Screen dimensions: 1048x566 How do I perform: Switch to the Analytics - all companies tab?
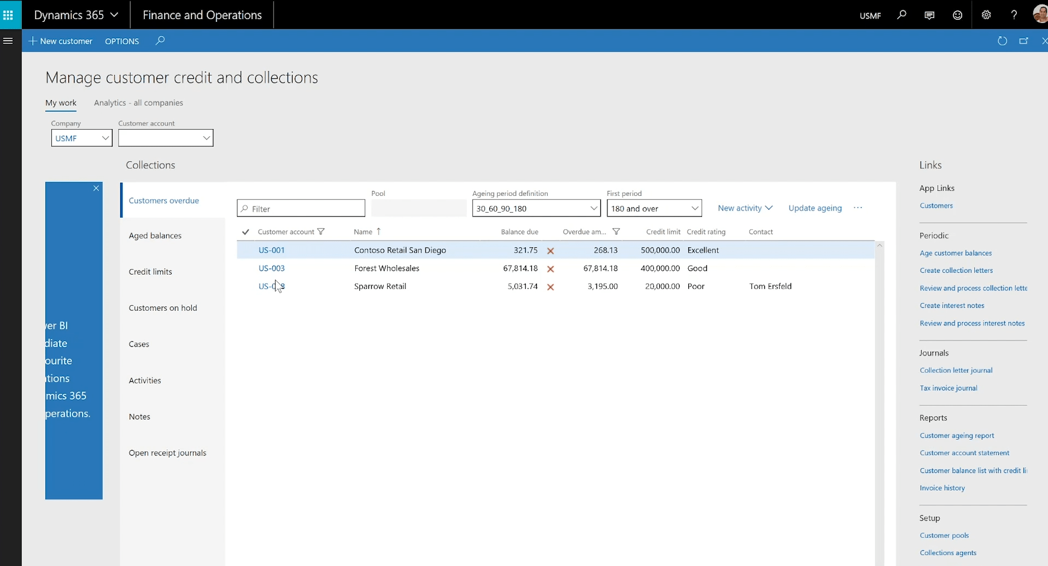(x=138, y=103)
